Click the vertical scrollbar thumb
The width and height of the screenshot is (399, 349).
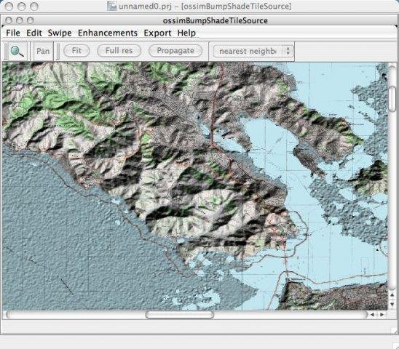pyautogui.click(x=392, y=99)
